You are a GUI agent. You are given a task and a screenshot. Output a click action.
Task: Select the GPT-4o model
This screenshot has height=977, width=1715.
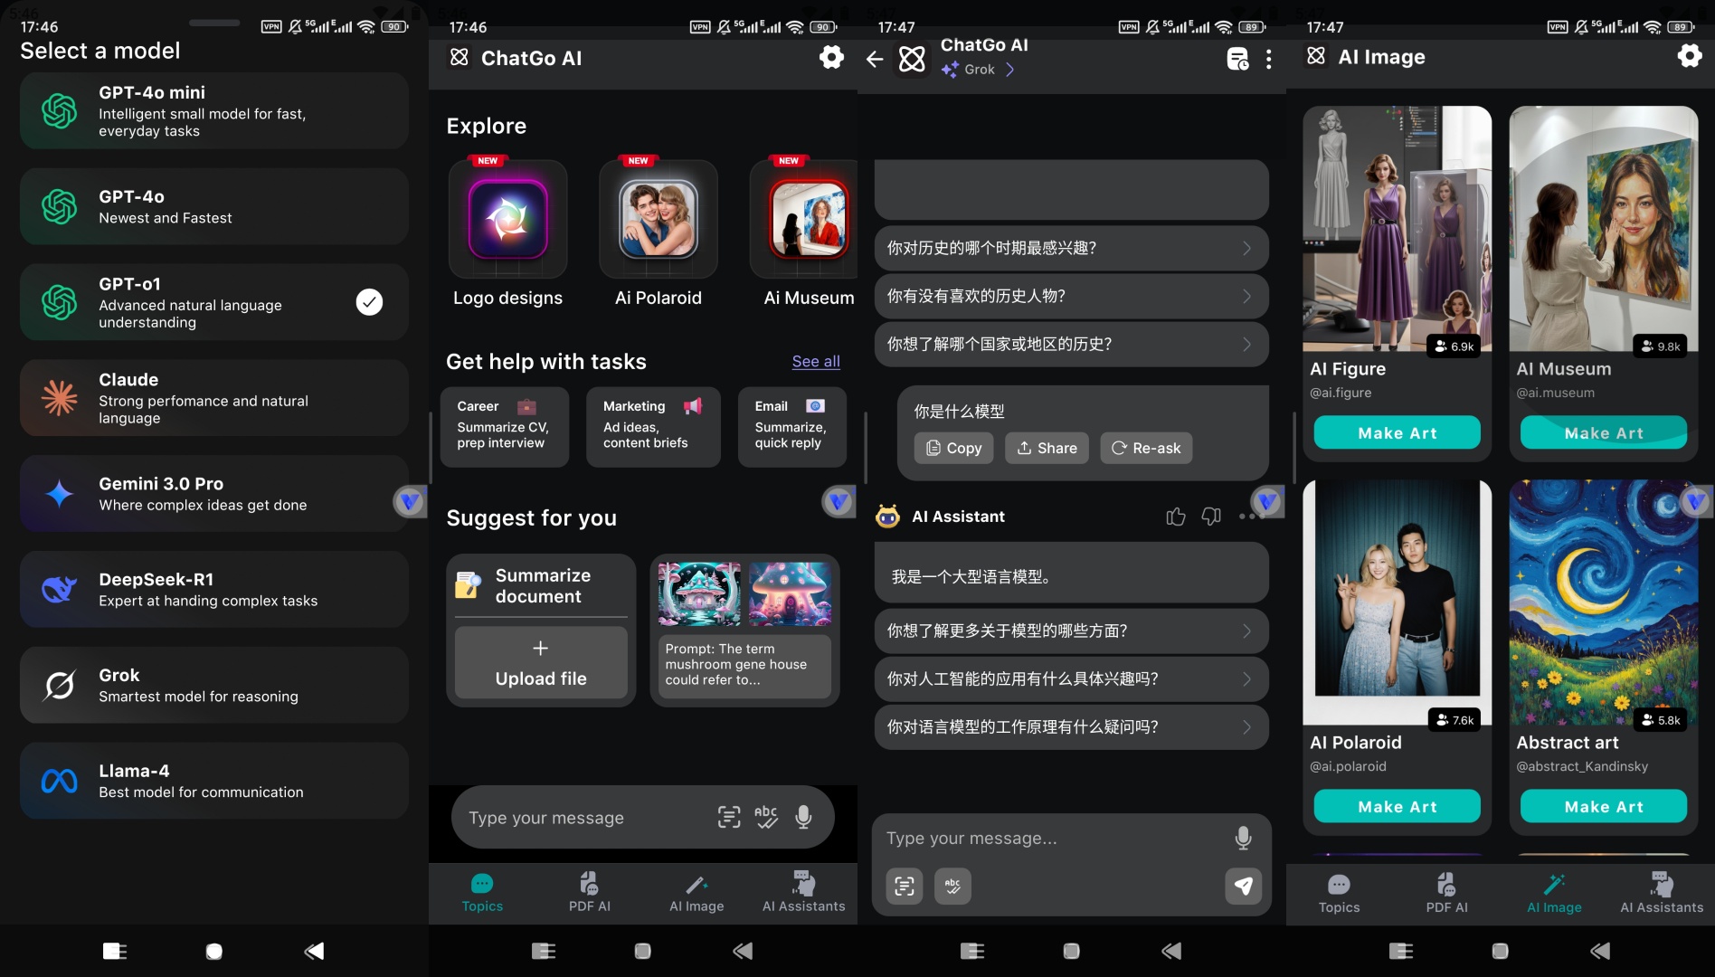click(214, 206)
